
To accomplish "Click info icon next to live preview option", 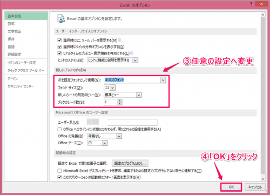I will coord(132,53).
